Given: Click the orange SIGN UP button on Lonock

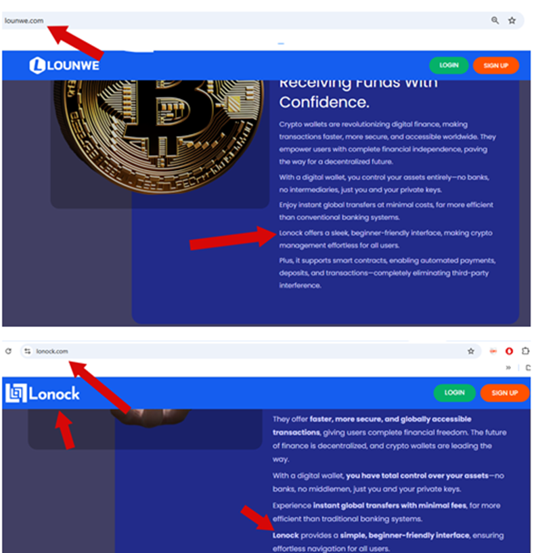Looking at the screenshot, I should (x=505, y=393).
